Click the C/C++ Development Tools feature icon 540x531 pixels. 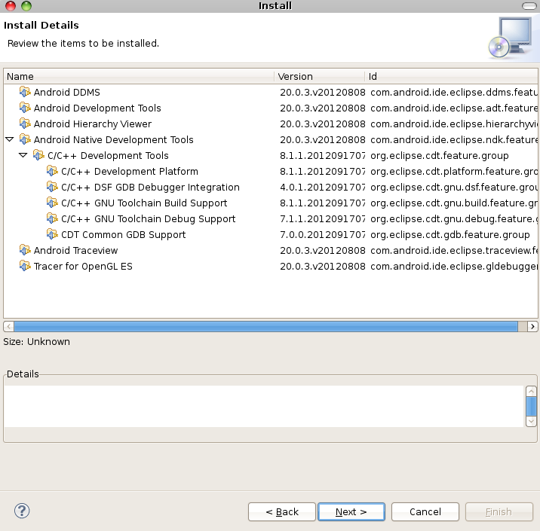pos(38,155)
